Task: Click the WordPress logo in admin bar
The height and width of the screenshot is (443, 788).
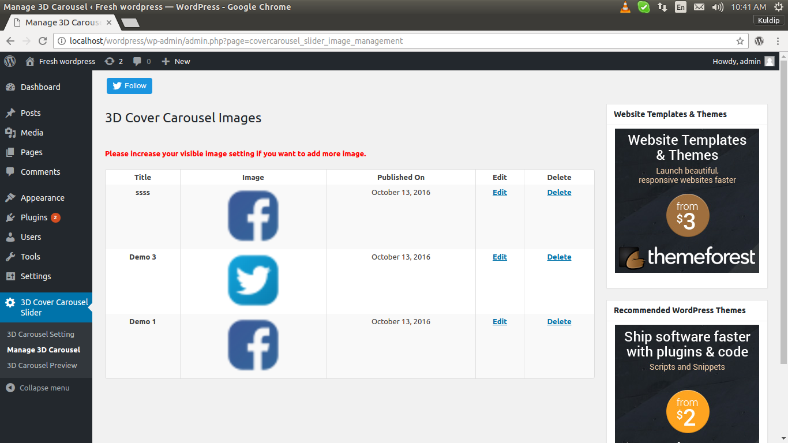Action: click(10, 61)
